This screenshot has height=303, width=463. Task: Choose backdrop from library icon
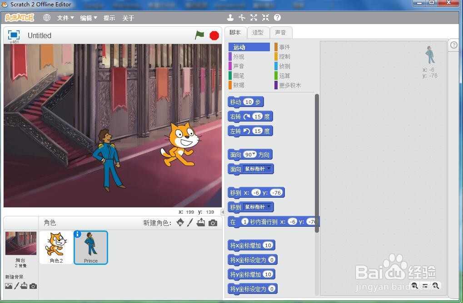tap(9, 286)
